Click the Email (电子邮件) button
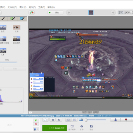133x133 pixels. 72,128
